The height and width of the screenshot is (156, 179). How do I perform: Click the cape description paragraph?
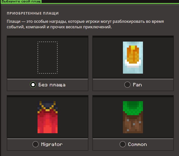point(85,24)
